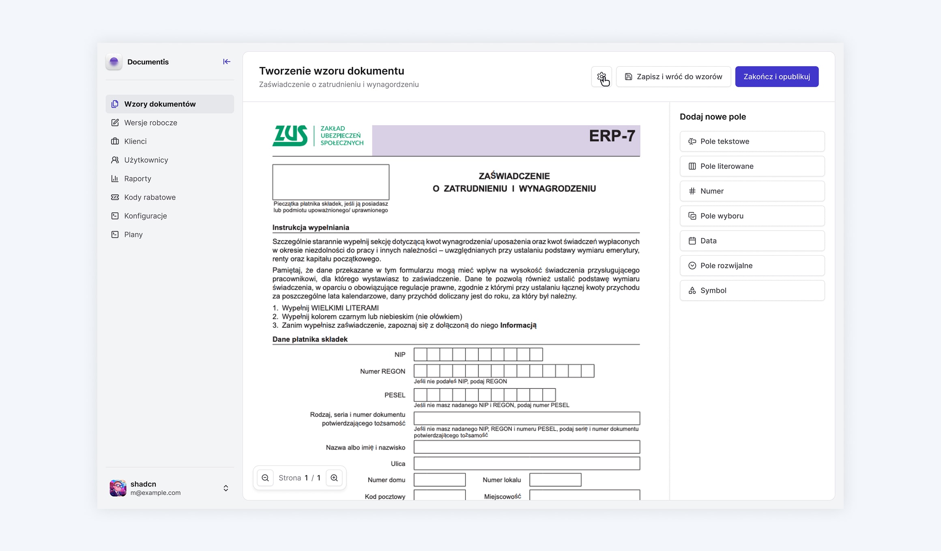941x551 pixels.
Task: Click the Raporty chart icon
Action: 115,179
